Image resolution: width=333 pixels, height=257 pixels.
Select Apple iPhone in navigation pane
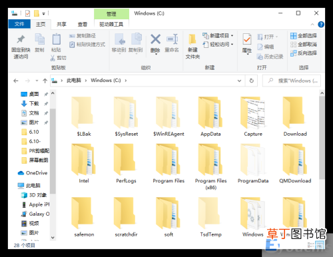[35, 204]
